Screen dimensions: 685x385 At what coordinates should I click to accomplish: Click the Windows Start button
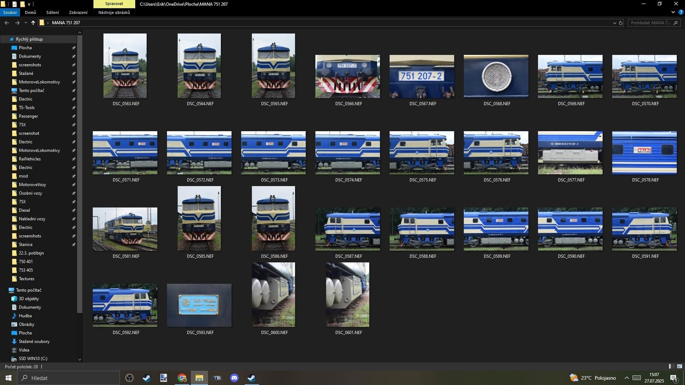coord(8,378)
